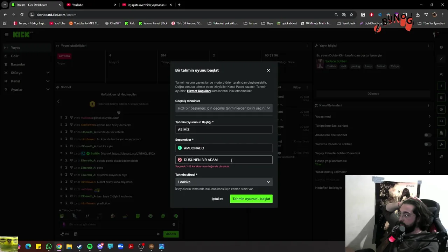Open the Takipçilere özel sohbet setting
The image size is (448, 252).
373,126
